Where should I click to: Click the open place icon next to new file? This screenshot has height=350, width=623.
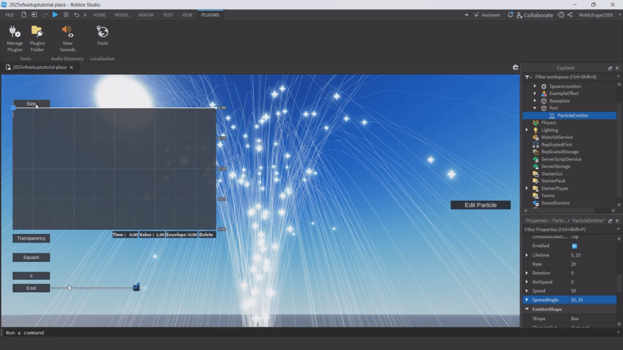coord(34,15)
